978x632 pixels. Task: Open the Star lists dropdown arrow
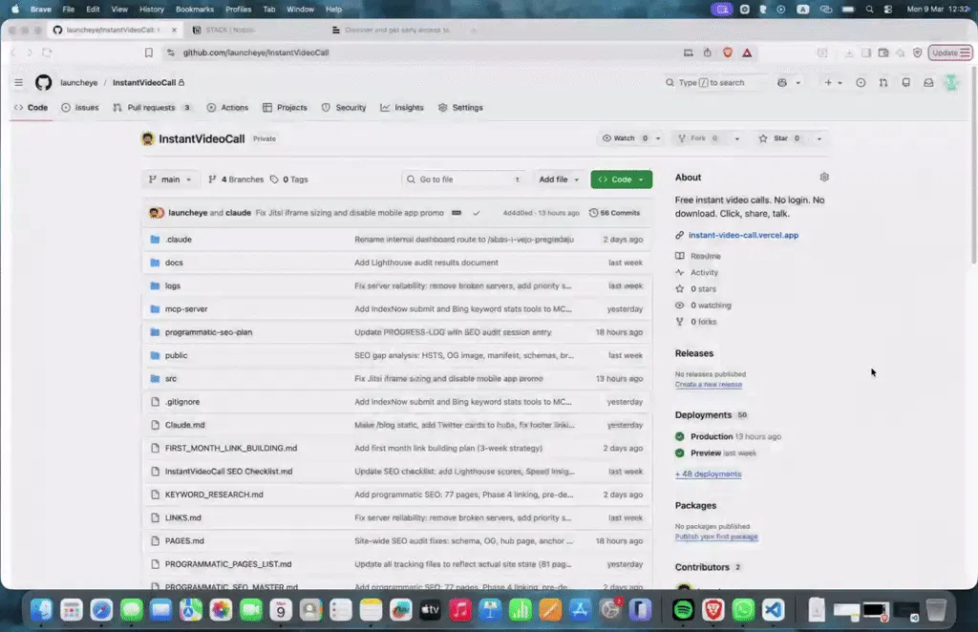[819, 138]
